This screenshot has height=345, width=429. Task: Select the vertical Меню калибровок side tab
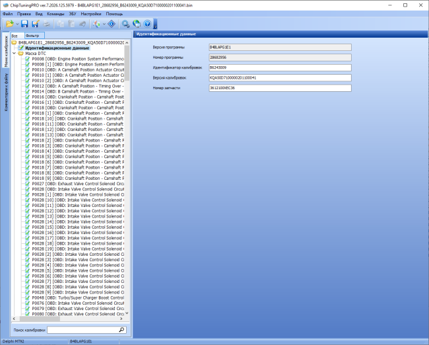[x=6, y=50]
